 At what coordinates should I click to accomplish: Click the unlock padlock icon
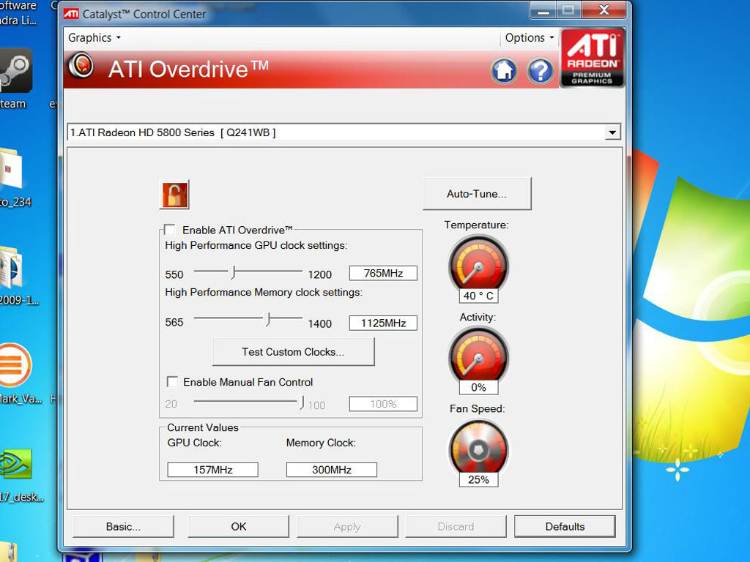click(x=174, y=195)
